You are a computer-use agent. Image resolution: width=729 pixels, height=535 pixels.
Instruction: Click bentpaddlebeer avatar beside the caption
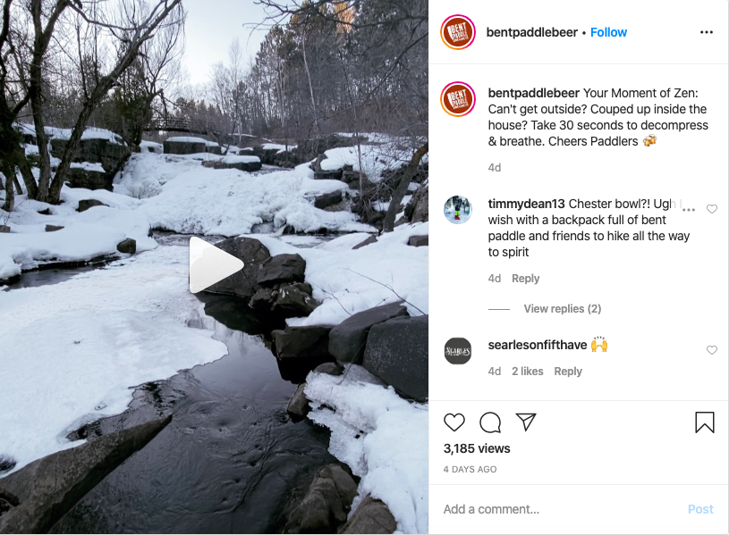pyautogui.click(x=458, y=99)
